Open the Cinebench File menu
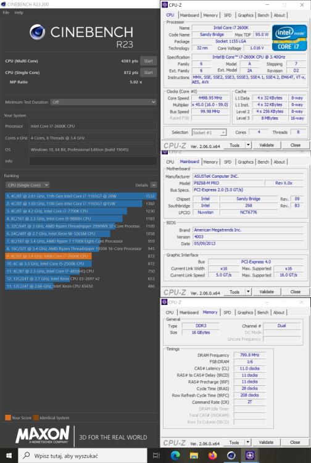This screenshot has height=463, width=311. [x=6, y=13]
